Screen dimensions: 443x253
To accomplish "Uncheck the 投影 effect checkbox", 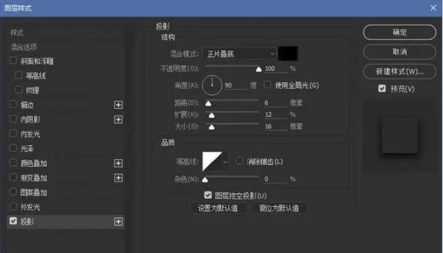I will click(x=13, y=221).
